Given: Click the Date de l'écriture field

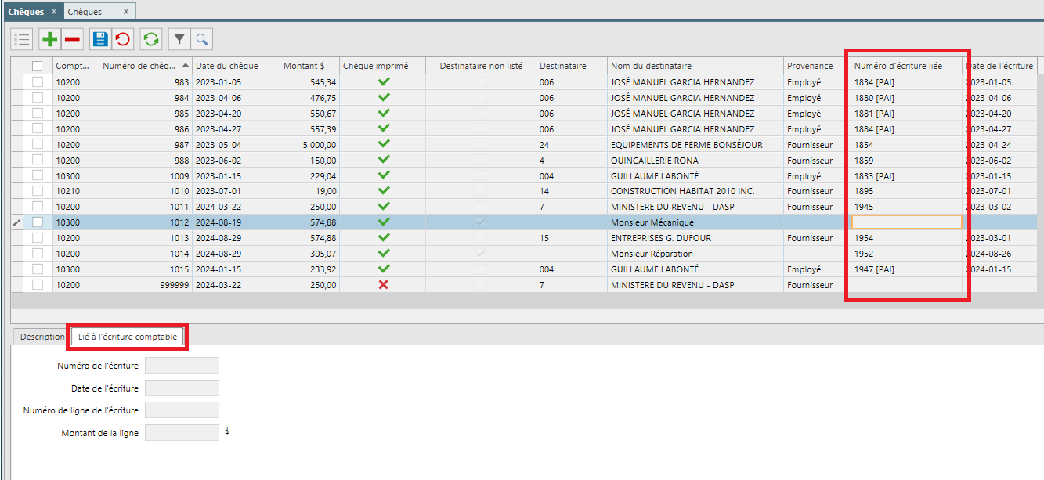Looking at the screenshot, I should (x=182, y=388).
